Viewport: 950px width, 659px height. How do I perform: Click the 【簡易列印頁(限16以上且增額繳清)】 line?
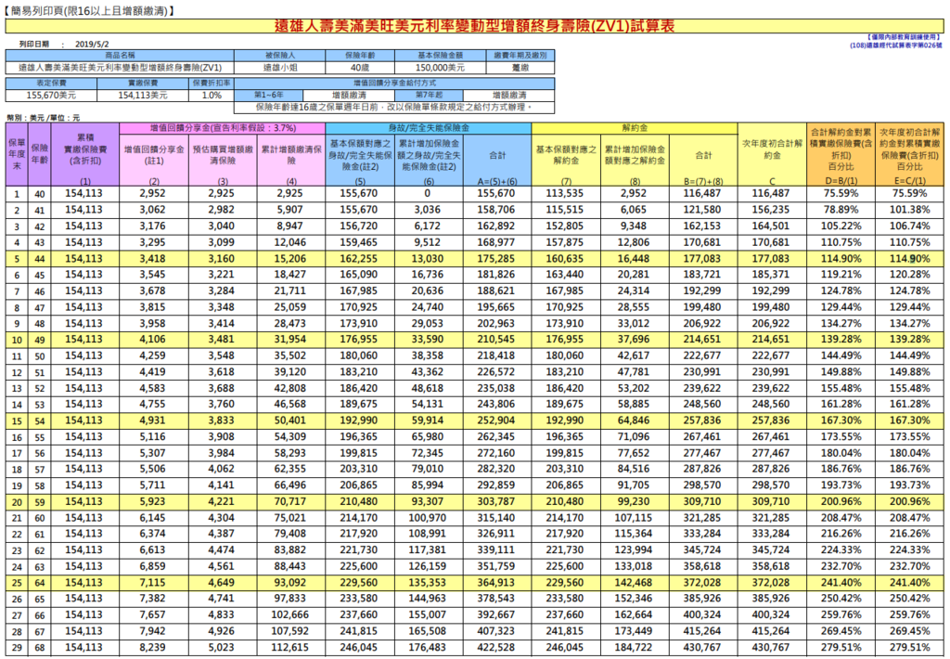click(89, 10)
